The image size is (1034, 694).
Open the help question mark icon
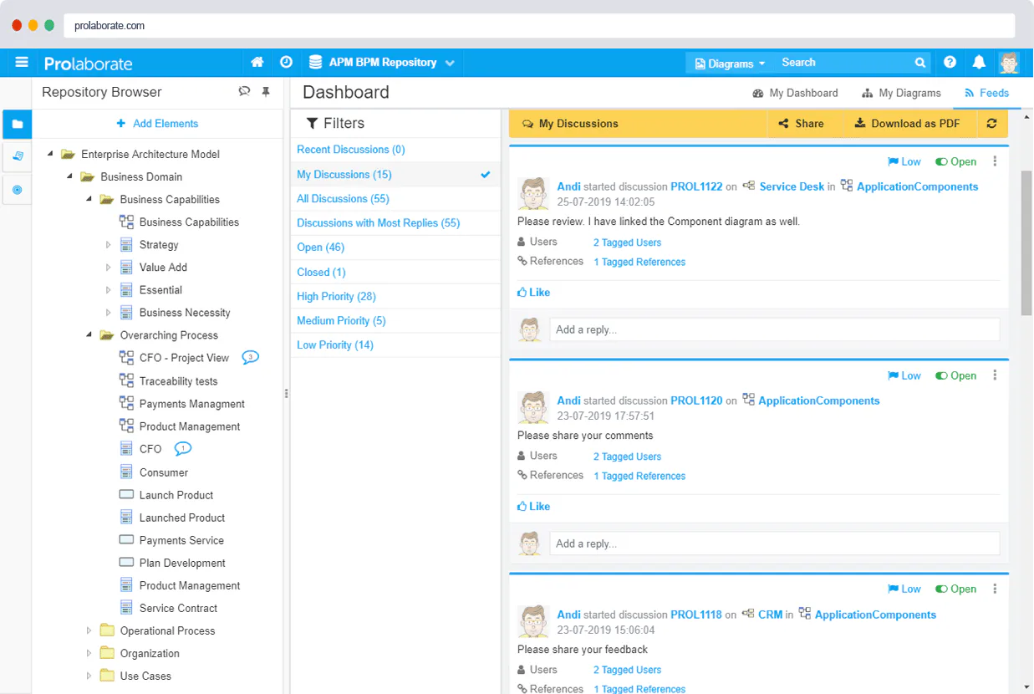click(x=950, y=63)
